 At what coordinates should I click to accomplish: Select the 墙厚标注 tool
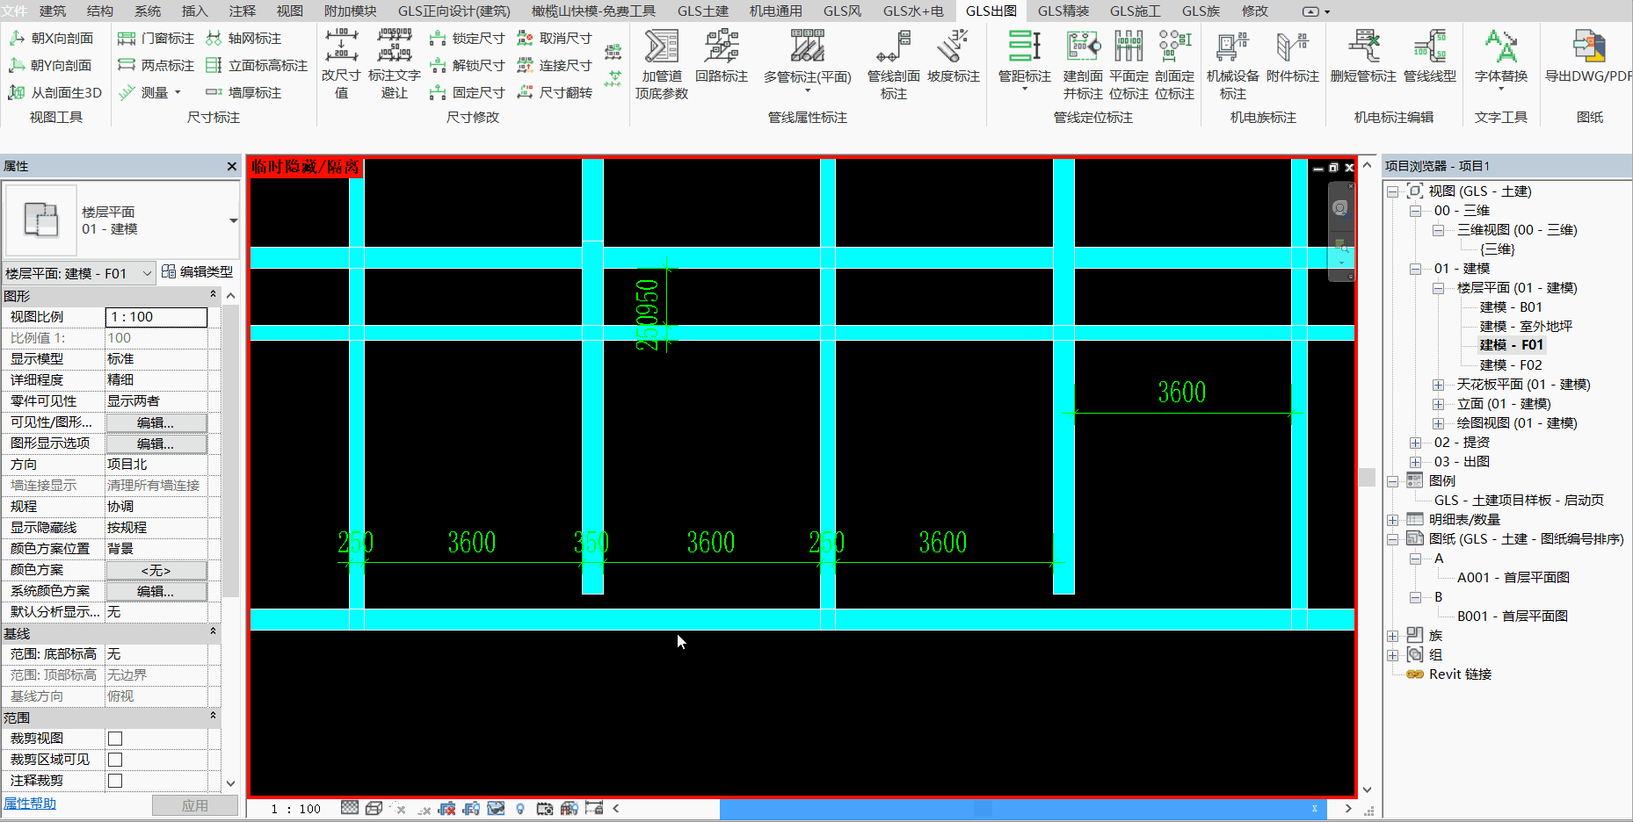point(243,93)
